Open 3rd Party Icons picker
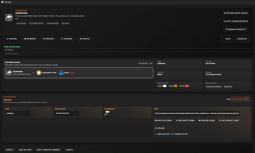255x153 pixels. click(185, 120)
